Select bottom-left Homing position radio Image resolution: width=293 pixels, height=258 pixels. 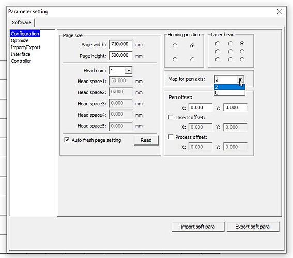coord(175,59)
